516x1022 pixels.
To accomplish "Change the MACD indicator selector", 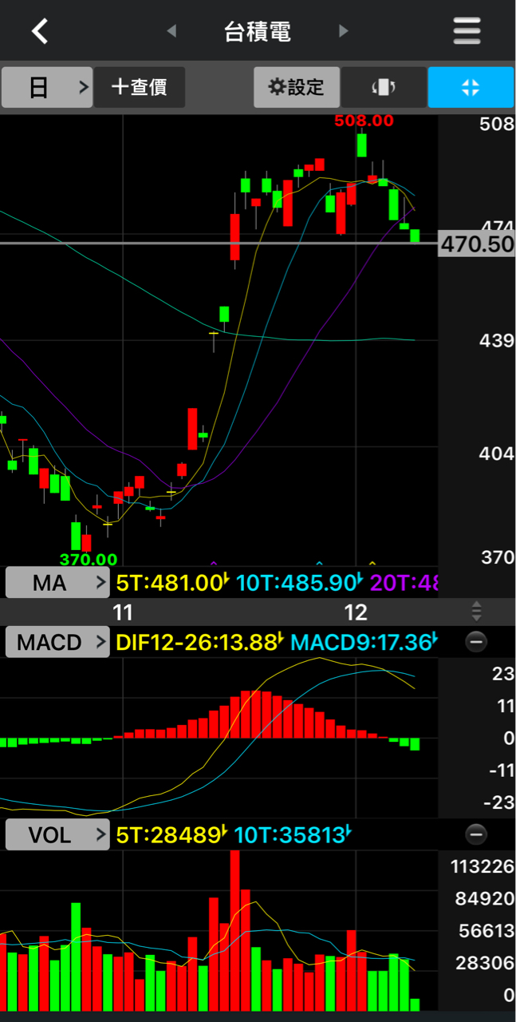I will click(57, 642).
